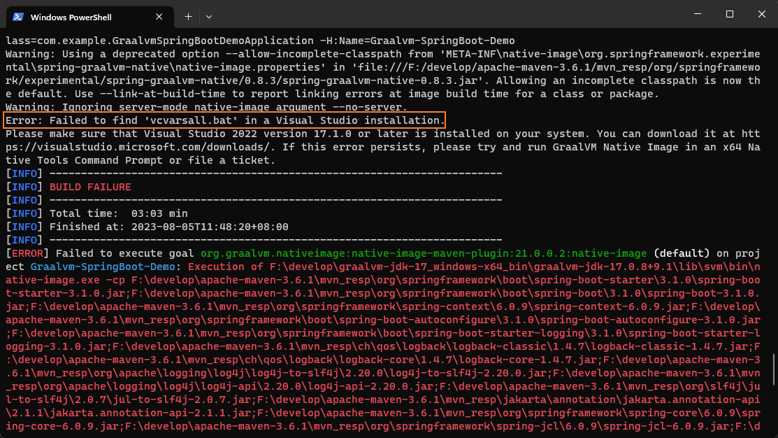
Task: Open a new terminal tab
Action: [x=188, y=17]
